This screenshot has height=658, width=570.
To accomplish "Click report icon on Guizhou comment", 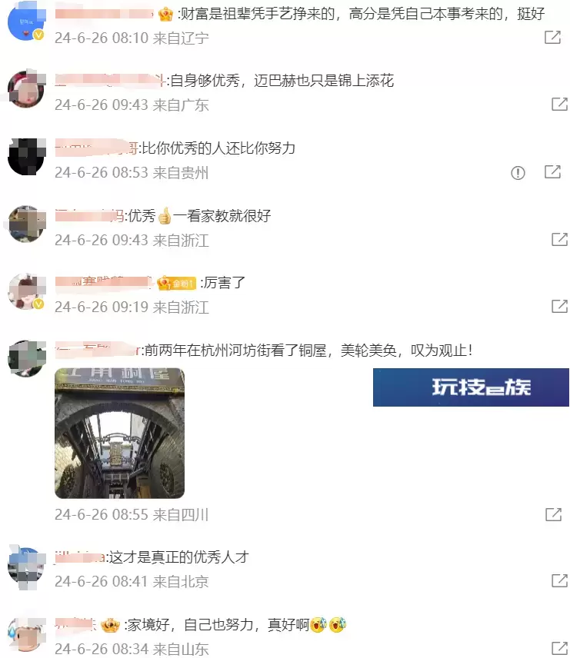I will click(518, 172).
